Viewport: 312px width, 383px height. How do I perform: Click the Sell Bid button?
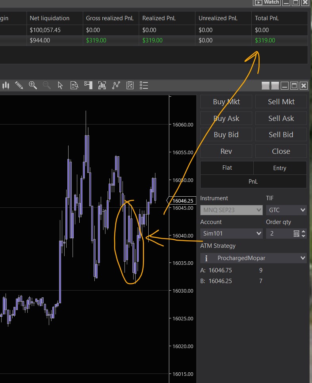tap(281, 134)
